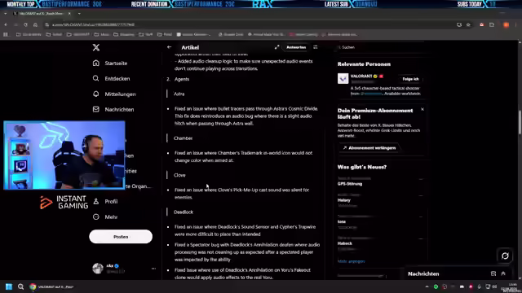The height and width of the screenshot is (293, 522).
Task: Click the microphone tray icon
Action: coord(479,286)
